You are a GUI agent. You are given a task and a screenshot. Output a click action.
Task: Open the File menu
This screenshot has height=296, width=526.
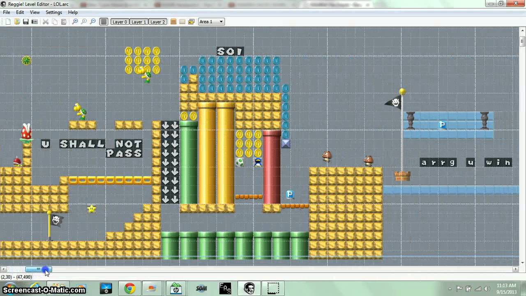(7, 12)
